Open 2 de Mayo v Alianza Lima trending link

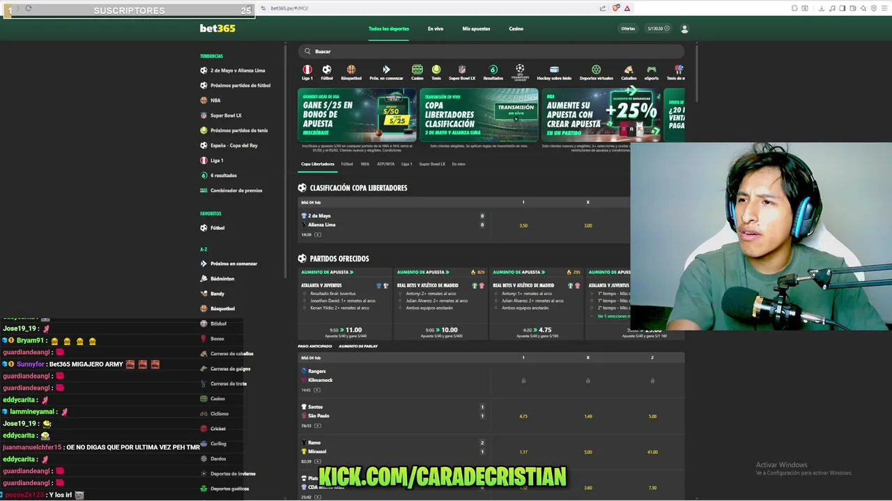pos(238,70)
